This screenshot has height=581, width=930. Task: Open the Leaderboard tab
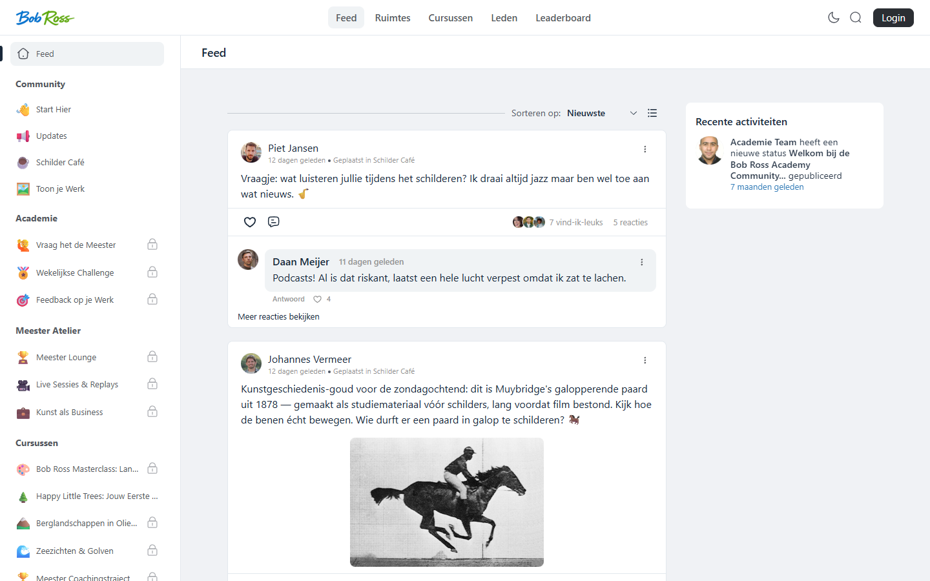(563, 17)
